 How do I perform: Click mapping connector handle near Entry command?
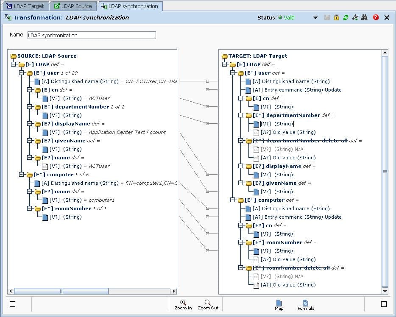pyautogui.click(x=207, y=89)
